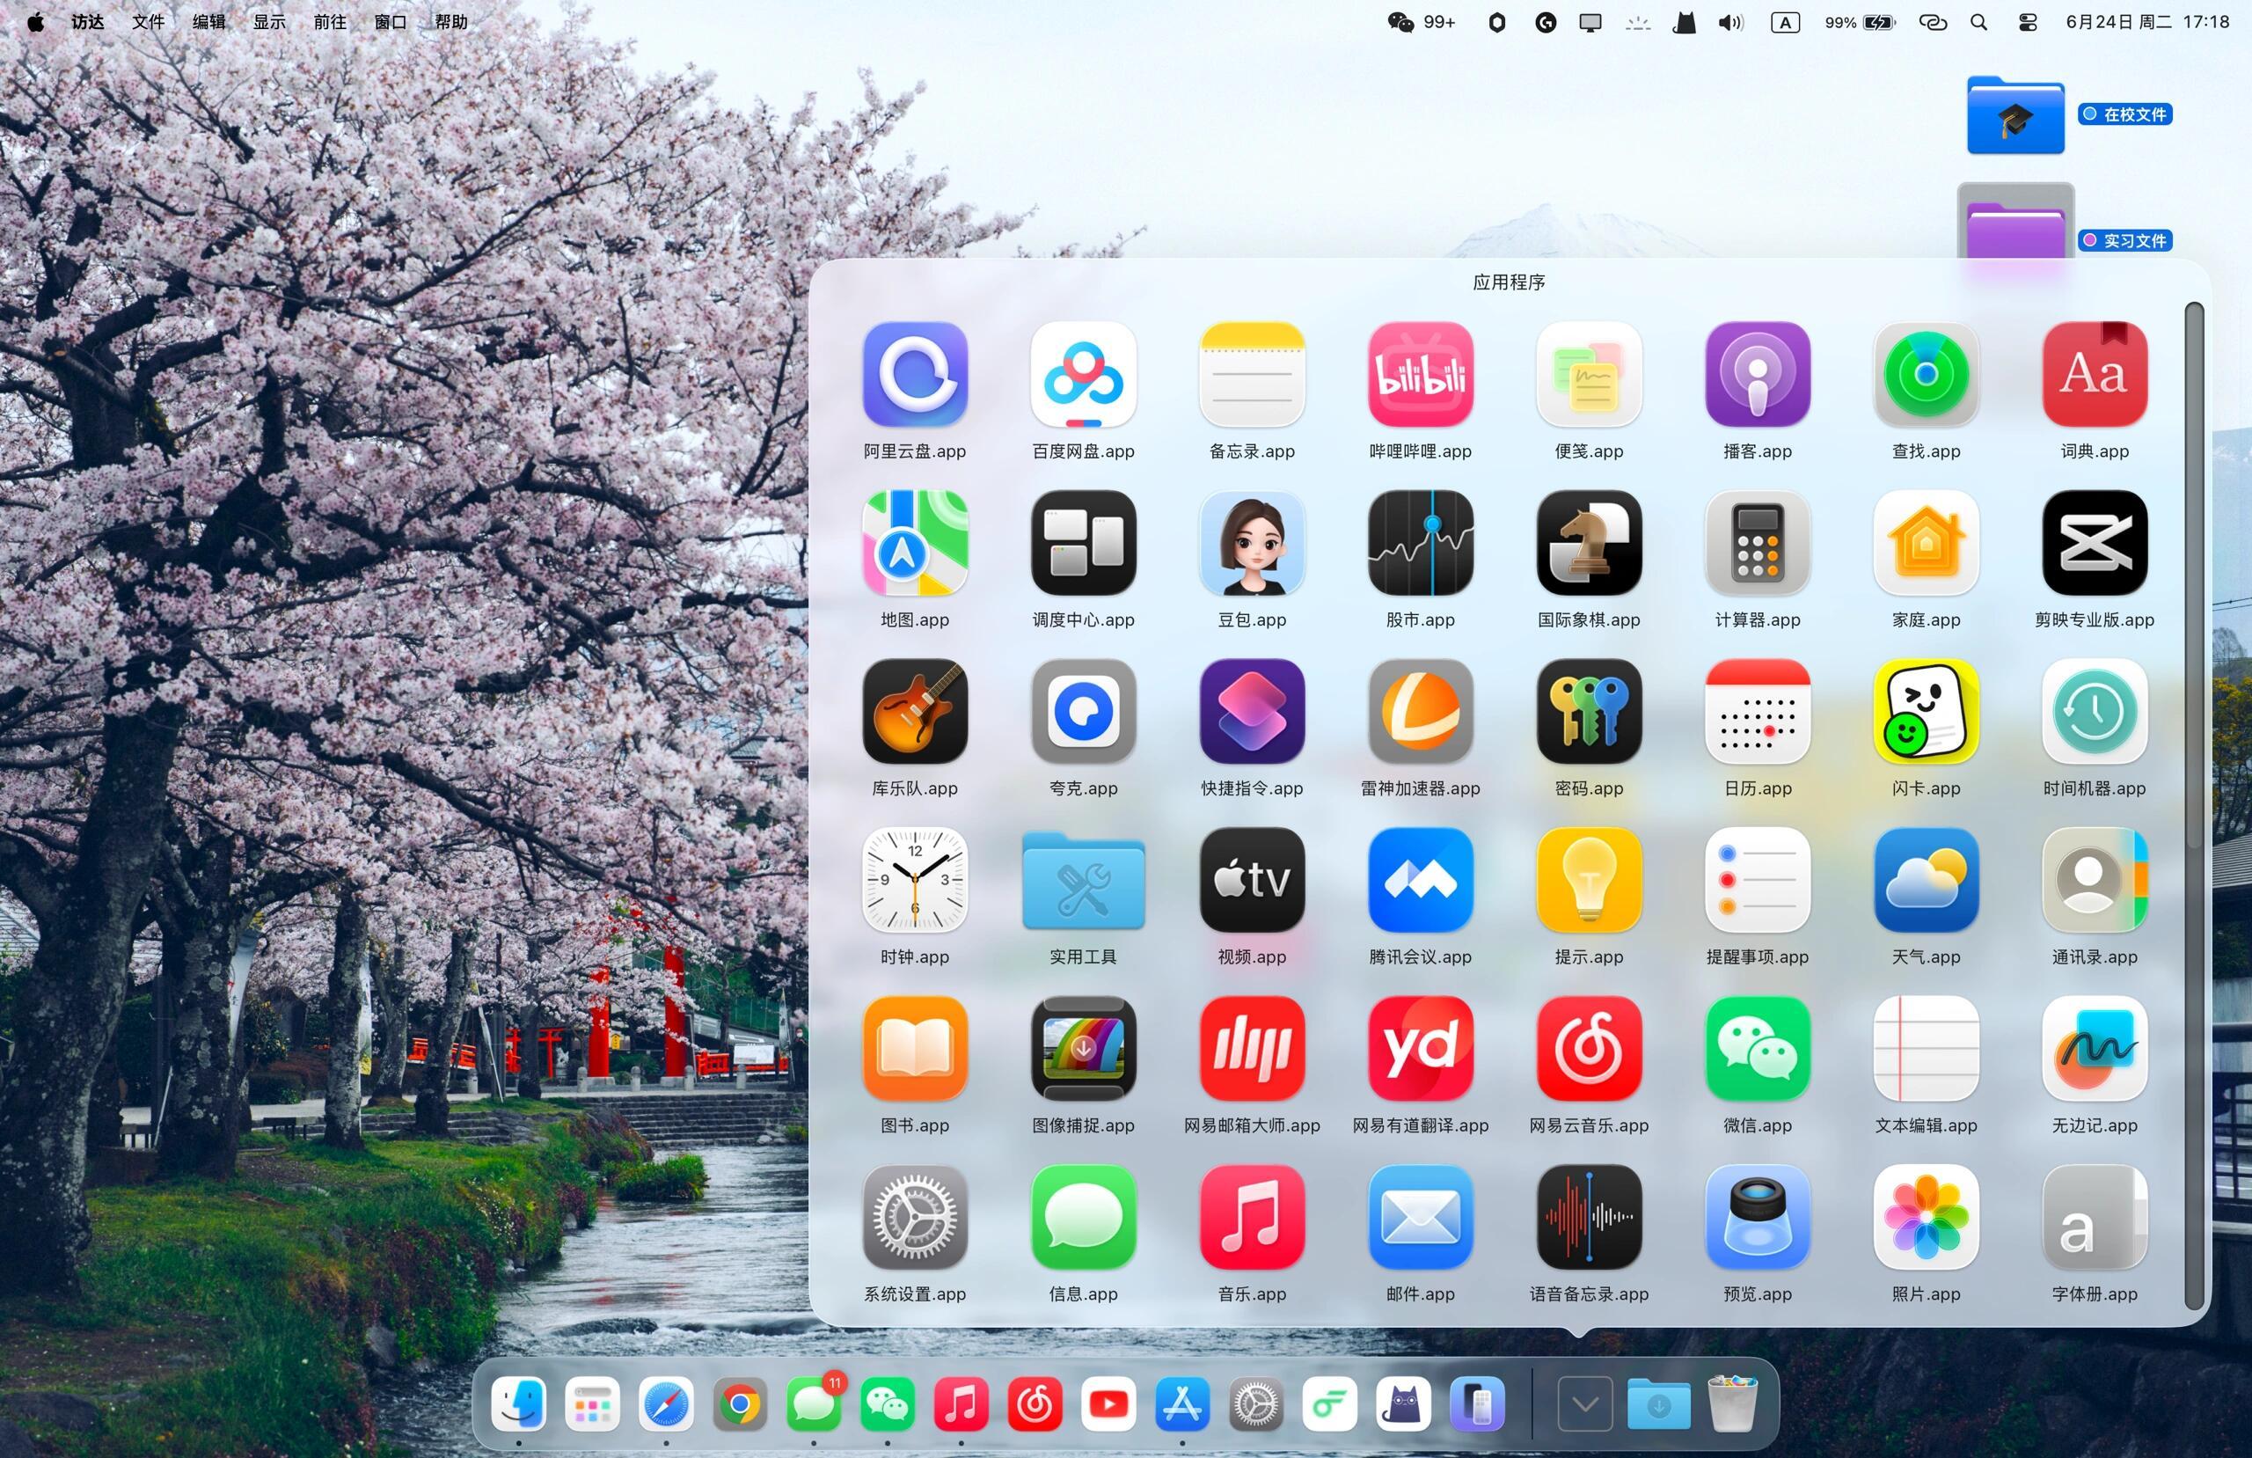Launch 调度中心.app Mission Control
Screen dimensions: 2252x1458
(1083, 544)
